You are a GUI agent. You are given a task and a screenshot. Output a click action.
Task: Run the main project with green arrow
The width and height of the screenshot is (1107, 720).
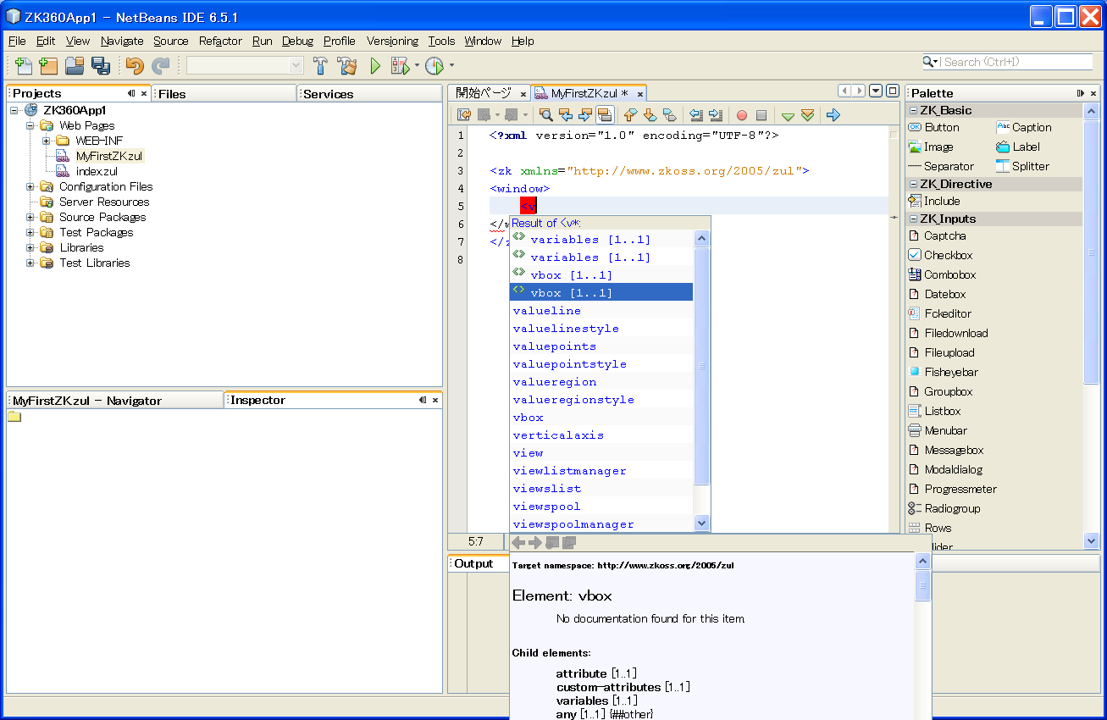(375, 65)
